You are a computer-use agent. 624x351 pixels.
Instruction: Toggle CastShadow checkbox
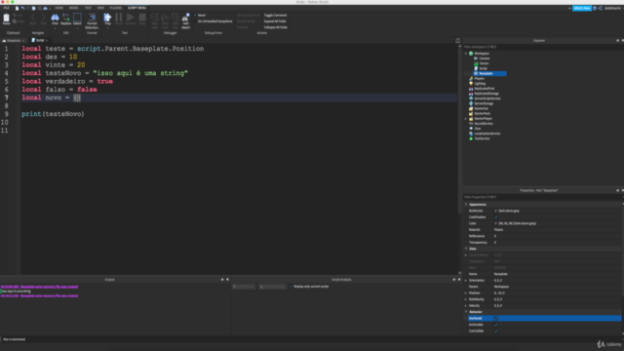496,217
